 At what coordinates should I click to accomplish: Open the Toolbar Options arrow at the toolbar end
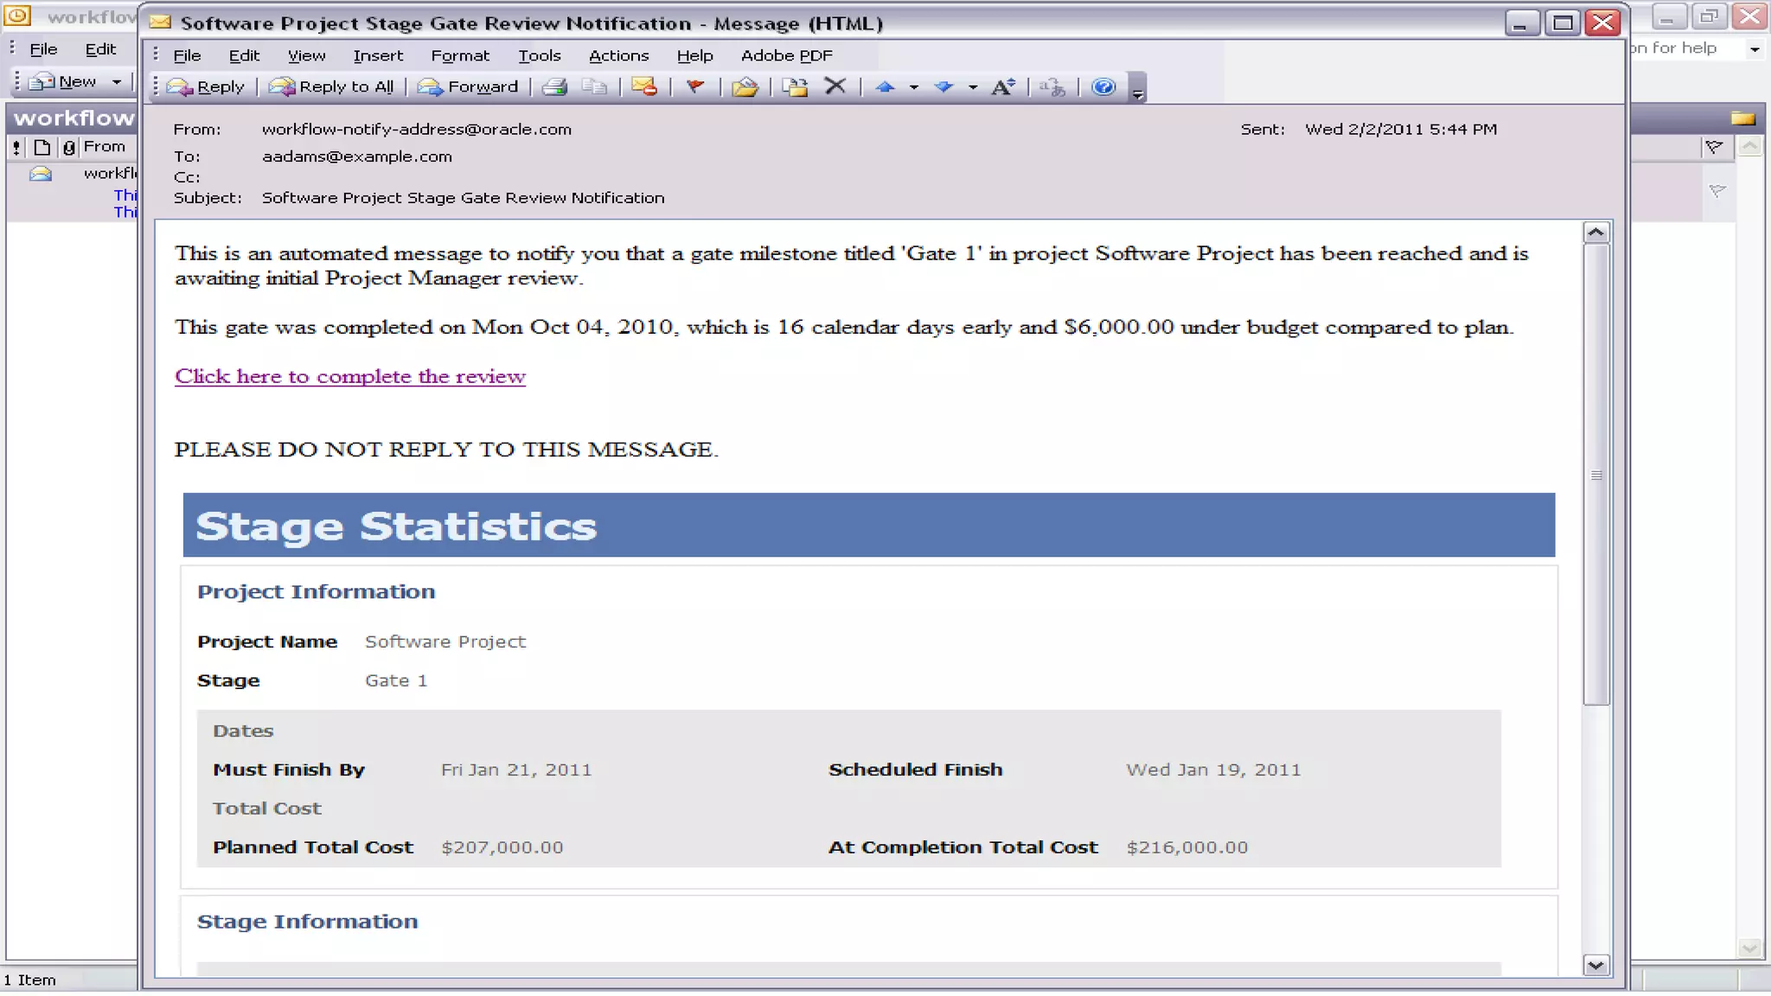(1138, 90)
